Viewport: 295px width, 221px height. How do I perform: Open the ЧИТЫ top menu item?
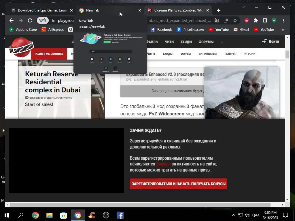(169, 42)
